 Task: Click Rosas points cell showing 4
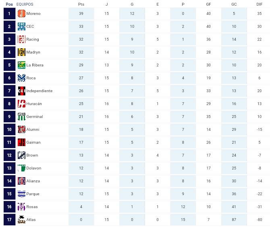[x=81, y=207]
